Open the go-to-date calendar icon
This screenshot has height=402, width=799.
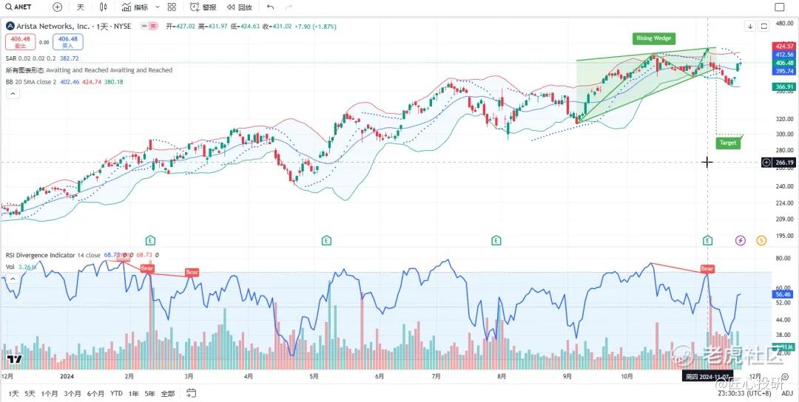191,393
